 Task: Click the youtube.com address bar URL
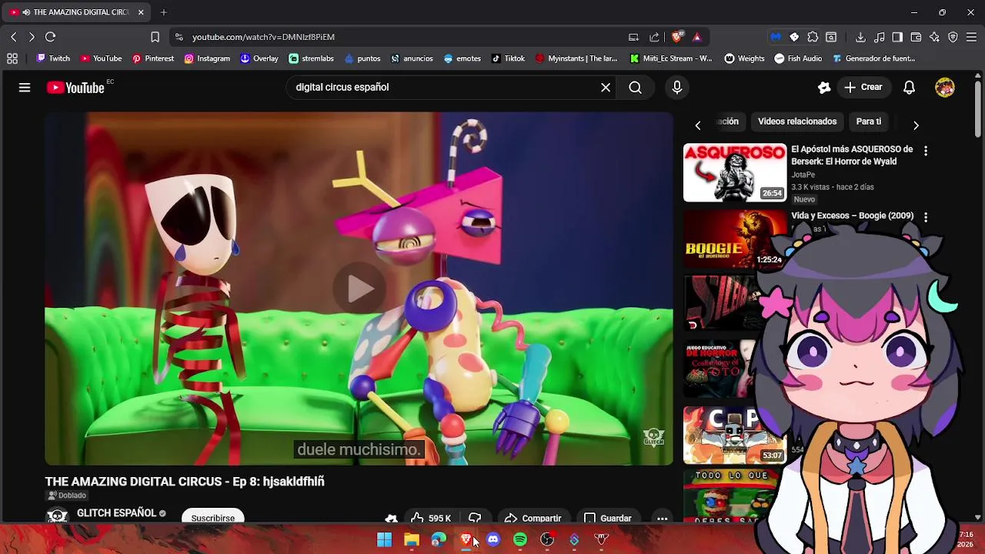pos(263,37)
